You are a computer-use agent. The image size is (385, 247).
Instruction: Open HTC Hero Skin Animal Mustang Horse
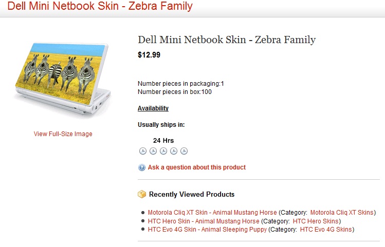(x=204, y=221)
